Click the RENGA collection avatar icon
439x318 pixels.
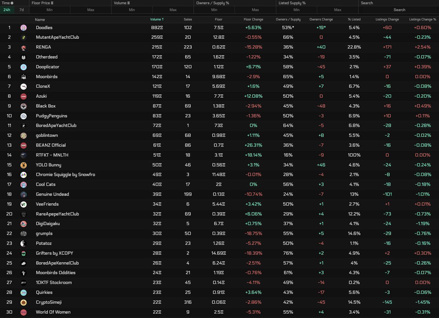[23, 47]
